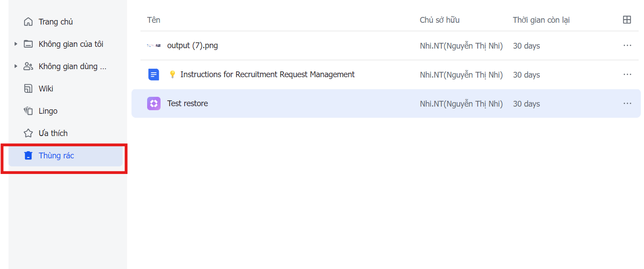Click the Chủ sở hữu column header
The width and height of the screenshot is (644, 269).
pos(440,20)
